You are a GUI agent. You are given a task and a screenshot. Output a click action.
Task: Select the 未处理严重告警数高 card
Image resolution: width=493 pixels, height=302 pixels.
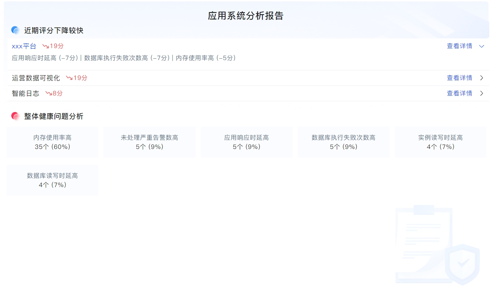149,142
